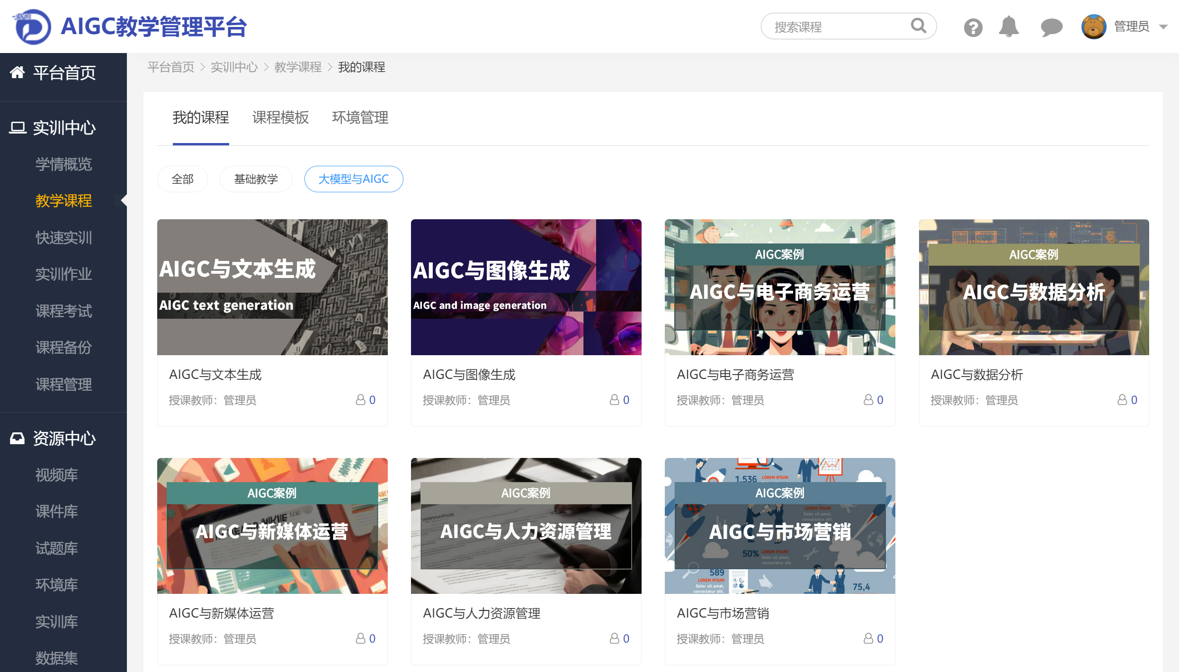Image resolution: width=1179 pixels, height=672 pixels.
Task: Open notifications bell icon
Action: coord(1009,27)
